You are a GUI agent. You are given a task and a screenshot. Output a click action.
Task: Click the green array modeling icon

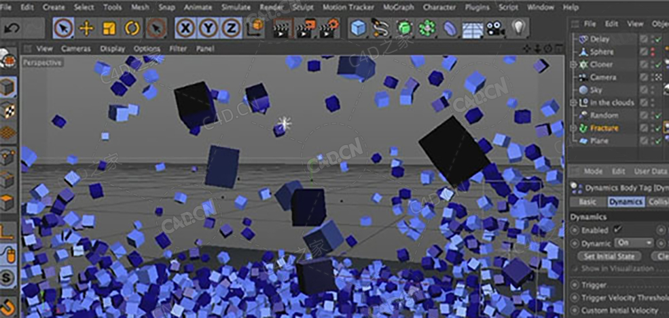427,28
